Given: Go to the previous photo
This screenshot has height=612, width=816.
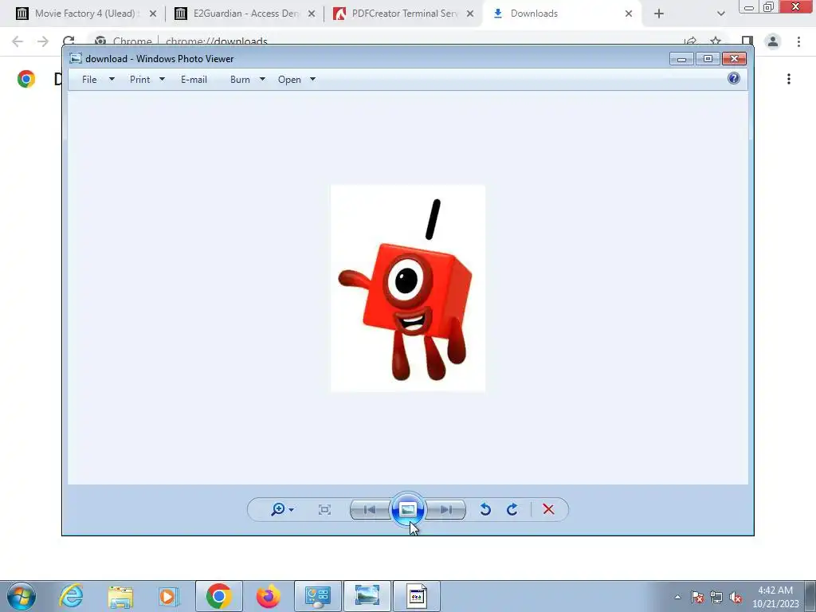Looking at the screenshot, I should 370,509.
